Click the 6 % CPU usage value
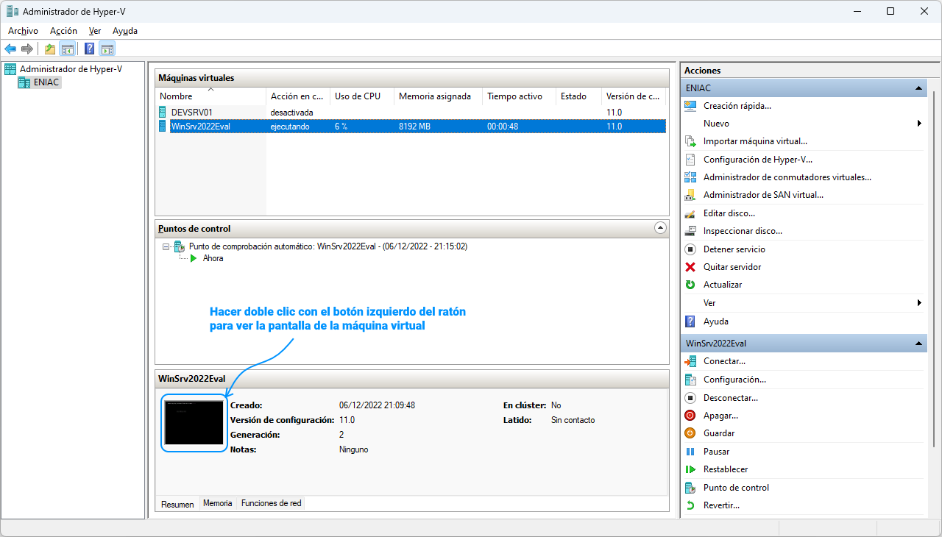The image size is (942, 537). 341,127
